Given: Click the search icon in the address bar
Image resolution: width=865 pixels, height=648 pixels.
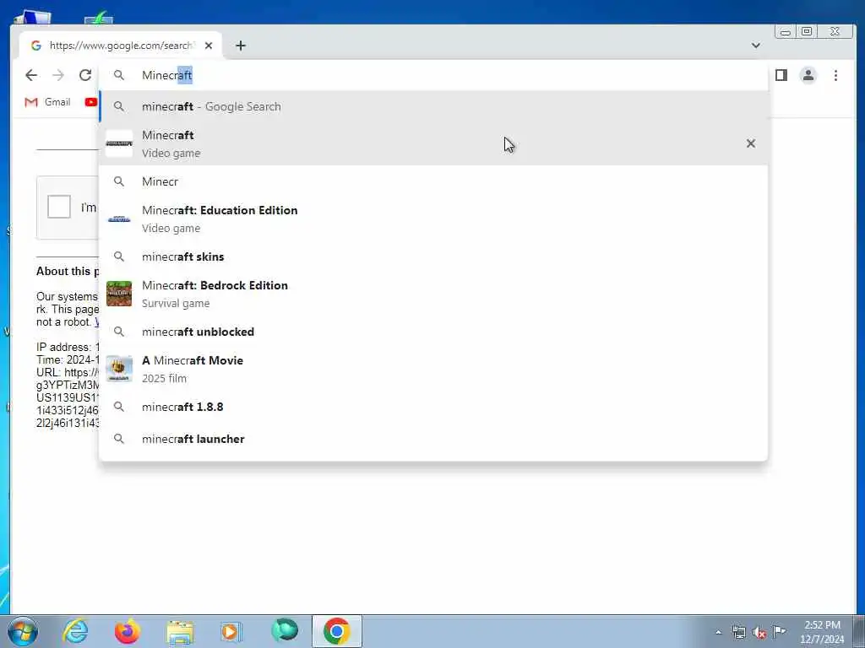Looking at the screenshot, I should click(119, 75).
